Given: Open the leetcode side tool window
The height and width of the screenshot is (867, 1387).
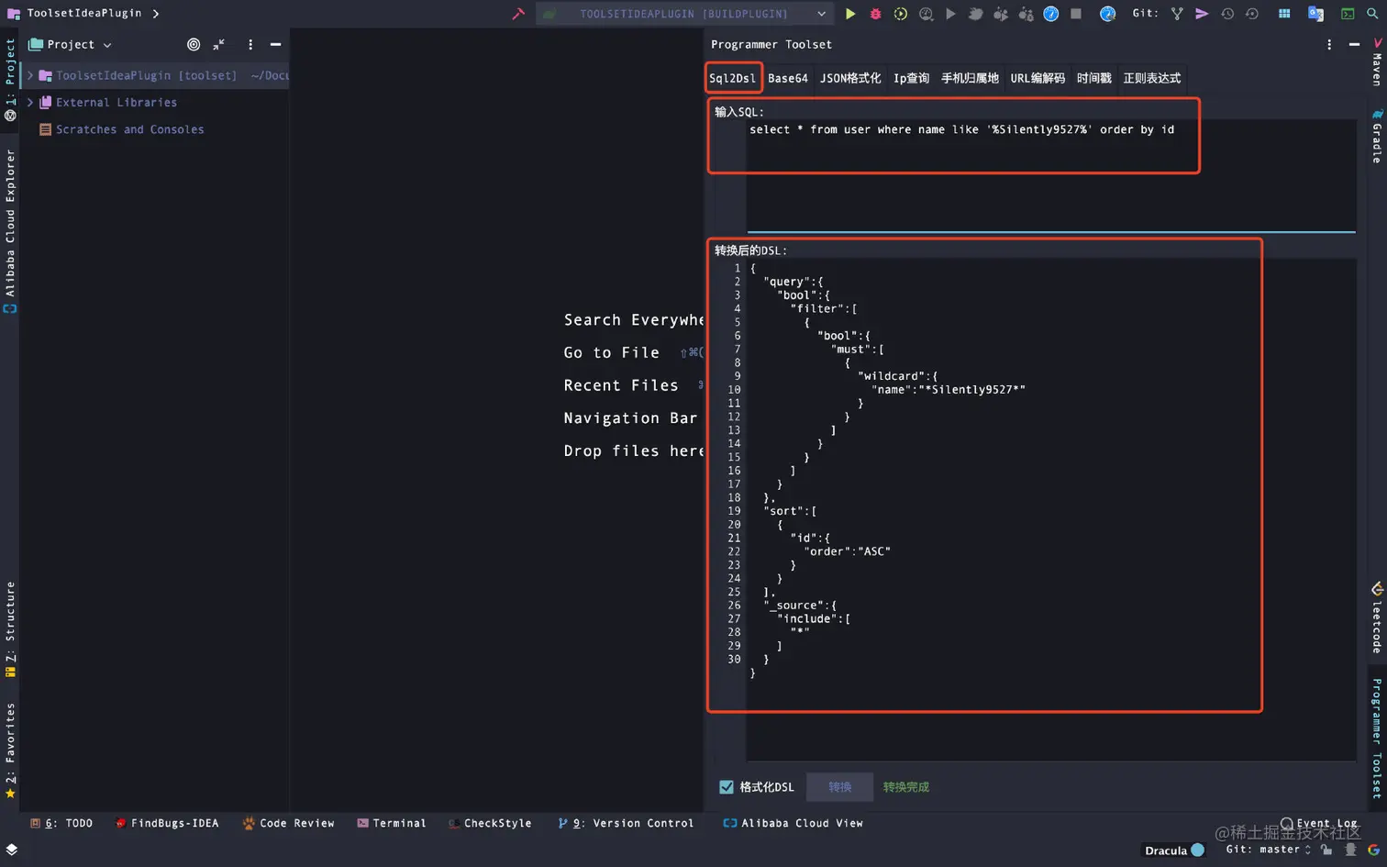Looking at the screenshot, I should 1377,618.
